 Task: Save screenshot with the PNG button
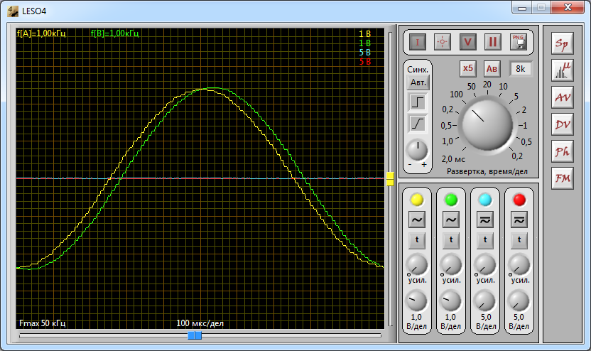coord(519,42)
